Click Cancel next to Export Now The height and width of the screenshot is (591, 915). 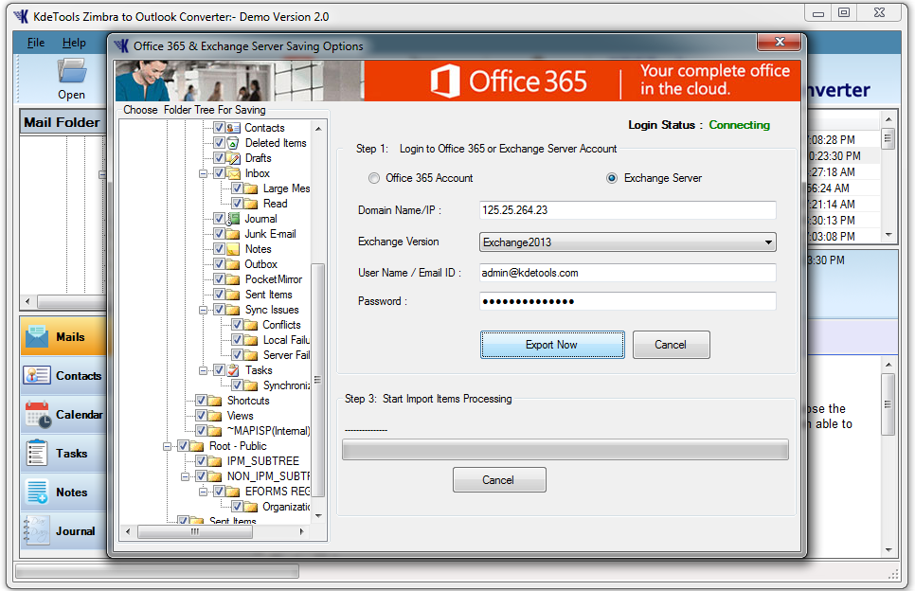pyautogui.click(x=671, y=345)
